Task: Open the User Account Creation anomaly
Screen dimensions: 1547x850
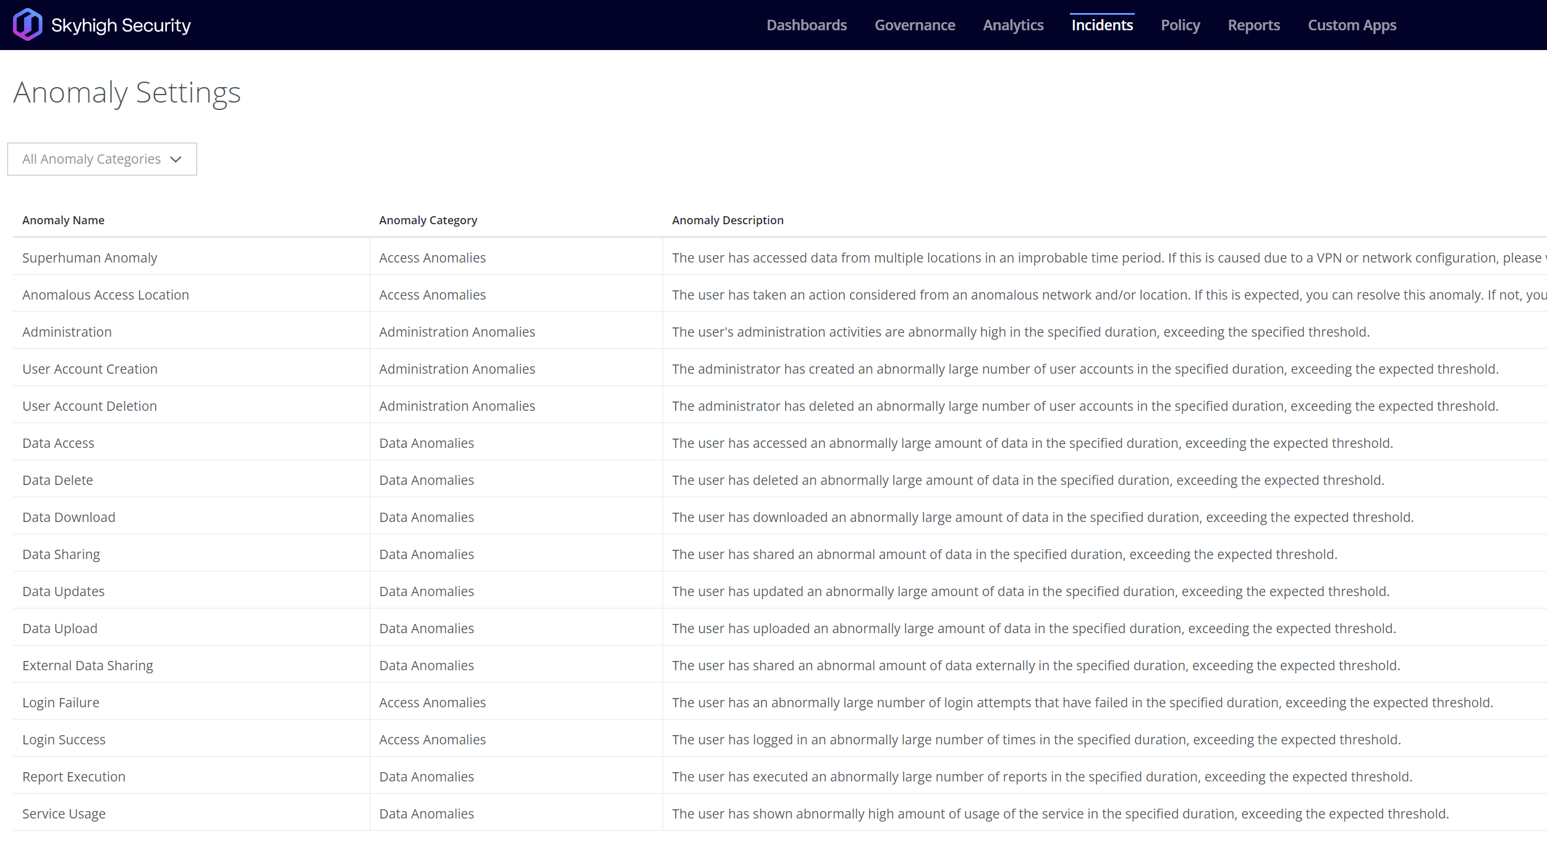Action: click(90, 369)
